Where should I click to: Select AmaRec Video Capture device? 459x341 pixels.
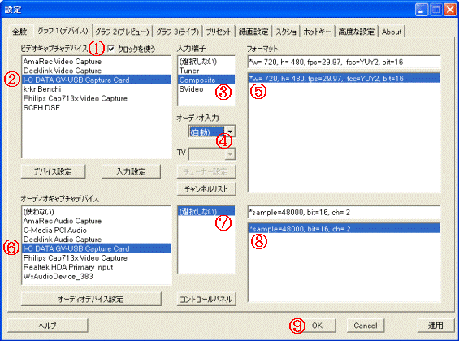(x=96, y=62)
